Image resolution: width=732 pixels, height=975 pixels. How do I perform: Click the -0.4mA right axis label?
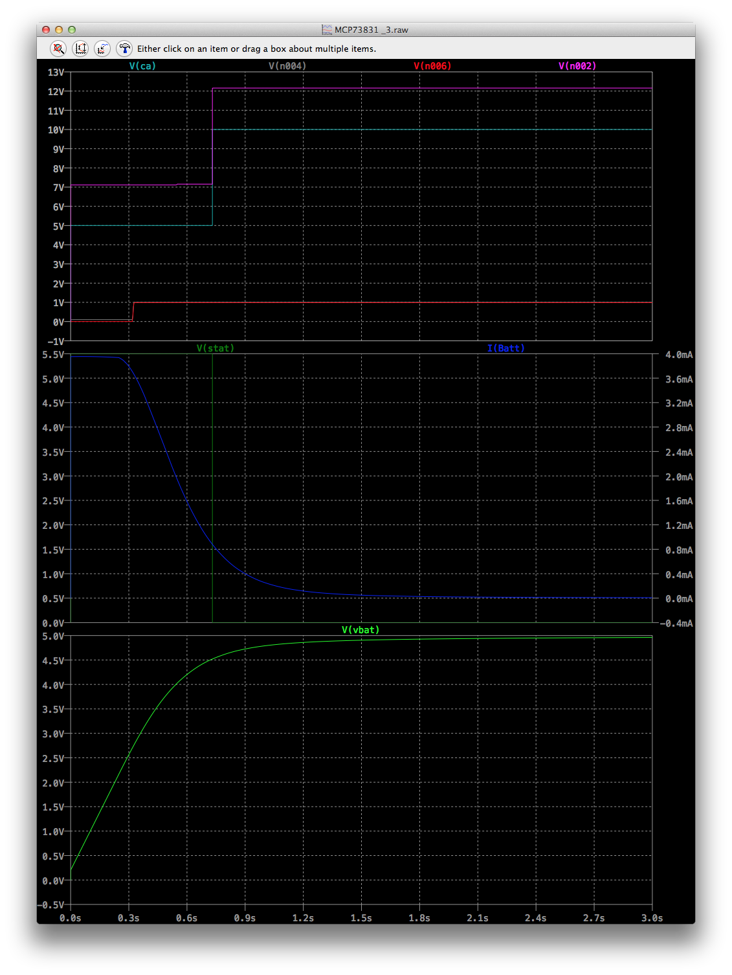click(676, 623)
